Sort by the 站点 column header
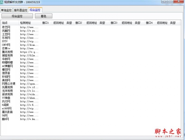The height and width of the screenshot is (140, 185). point(10,23)
